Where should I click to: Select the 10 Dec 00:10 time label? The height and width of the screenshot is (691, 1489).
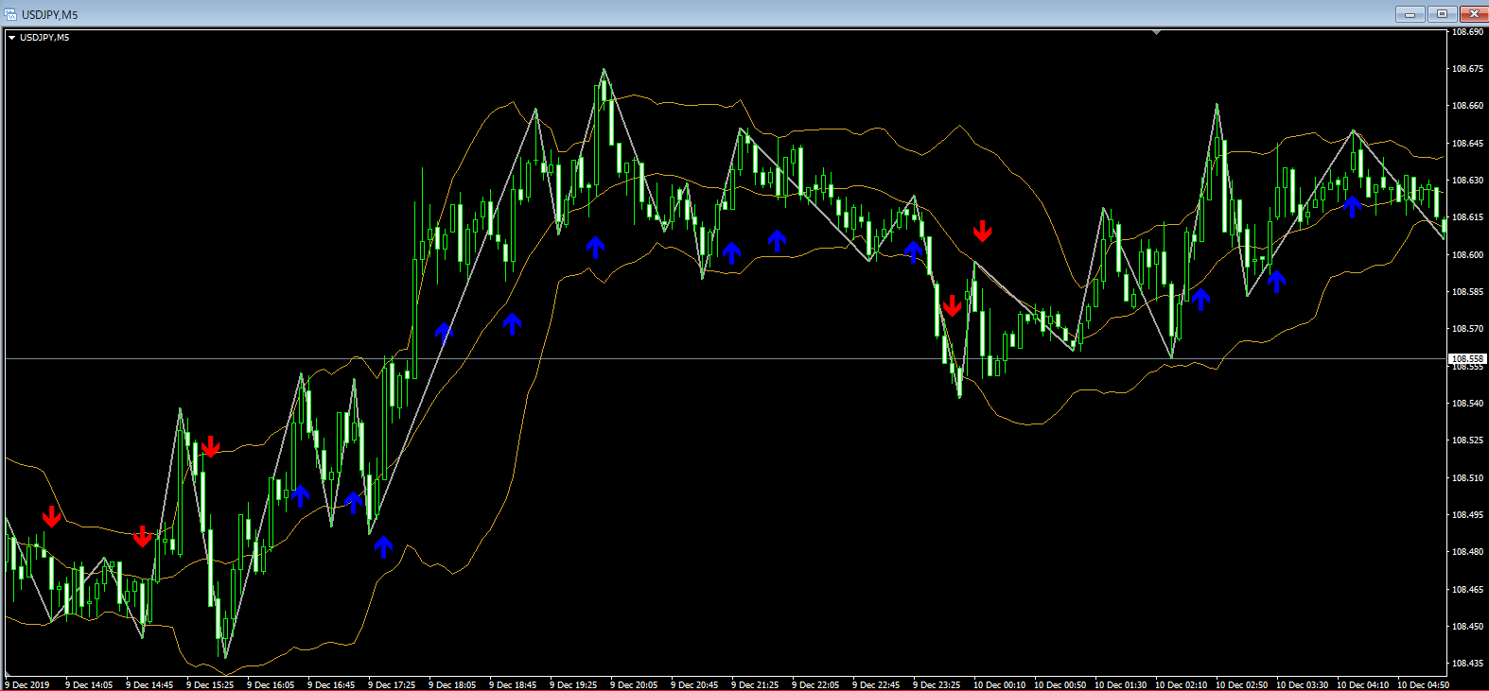coord(999,685)
